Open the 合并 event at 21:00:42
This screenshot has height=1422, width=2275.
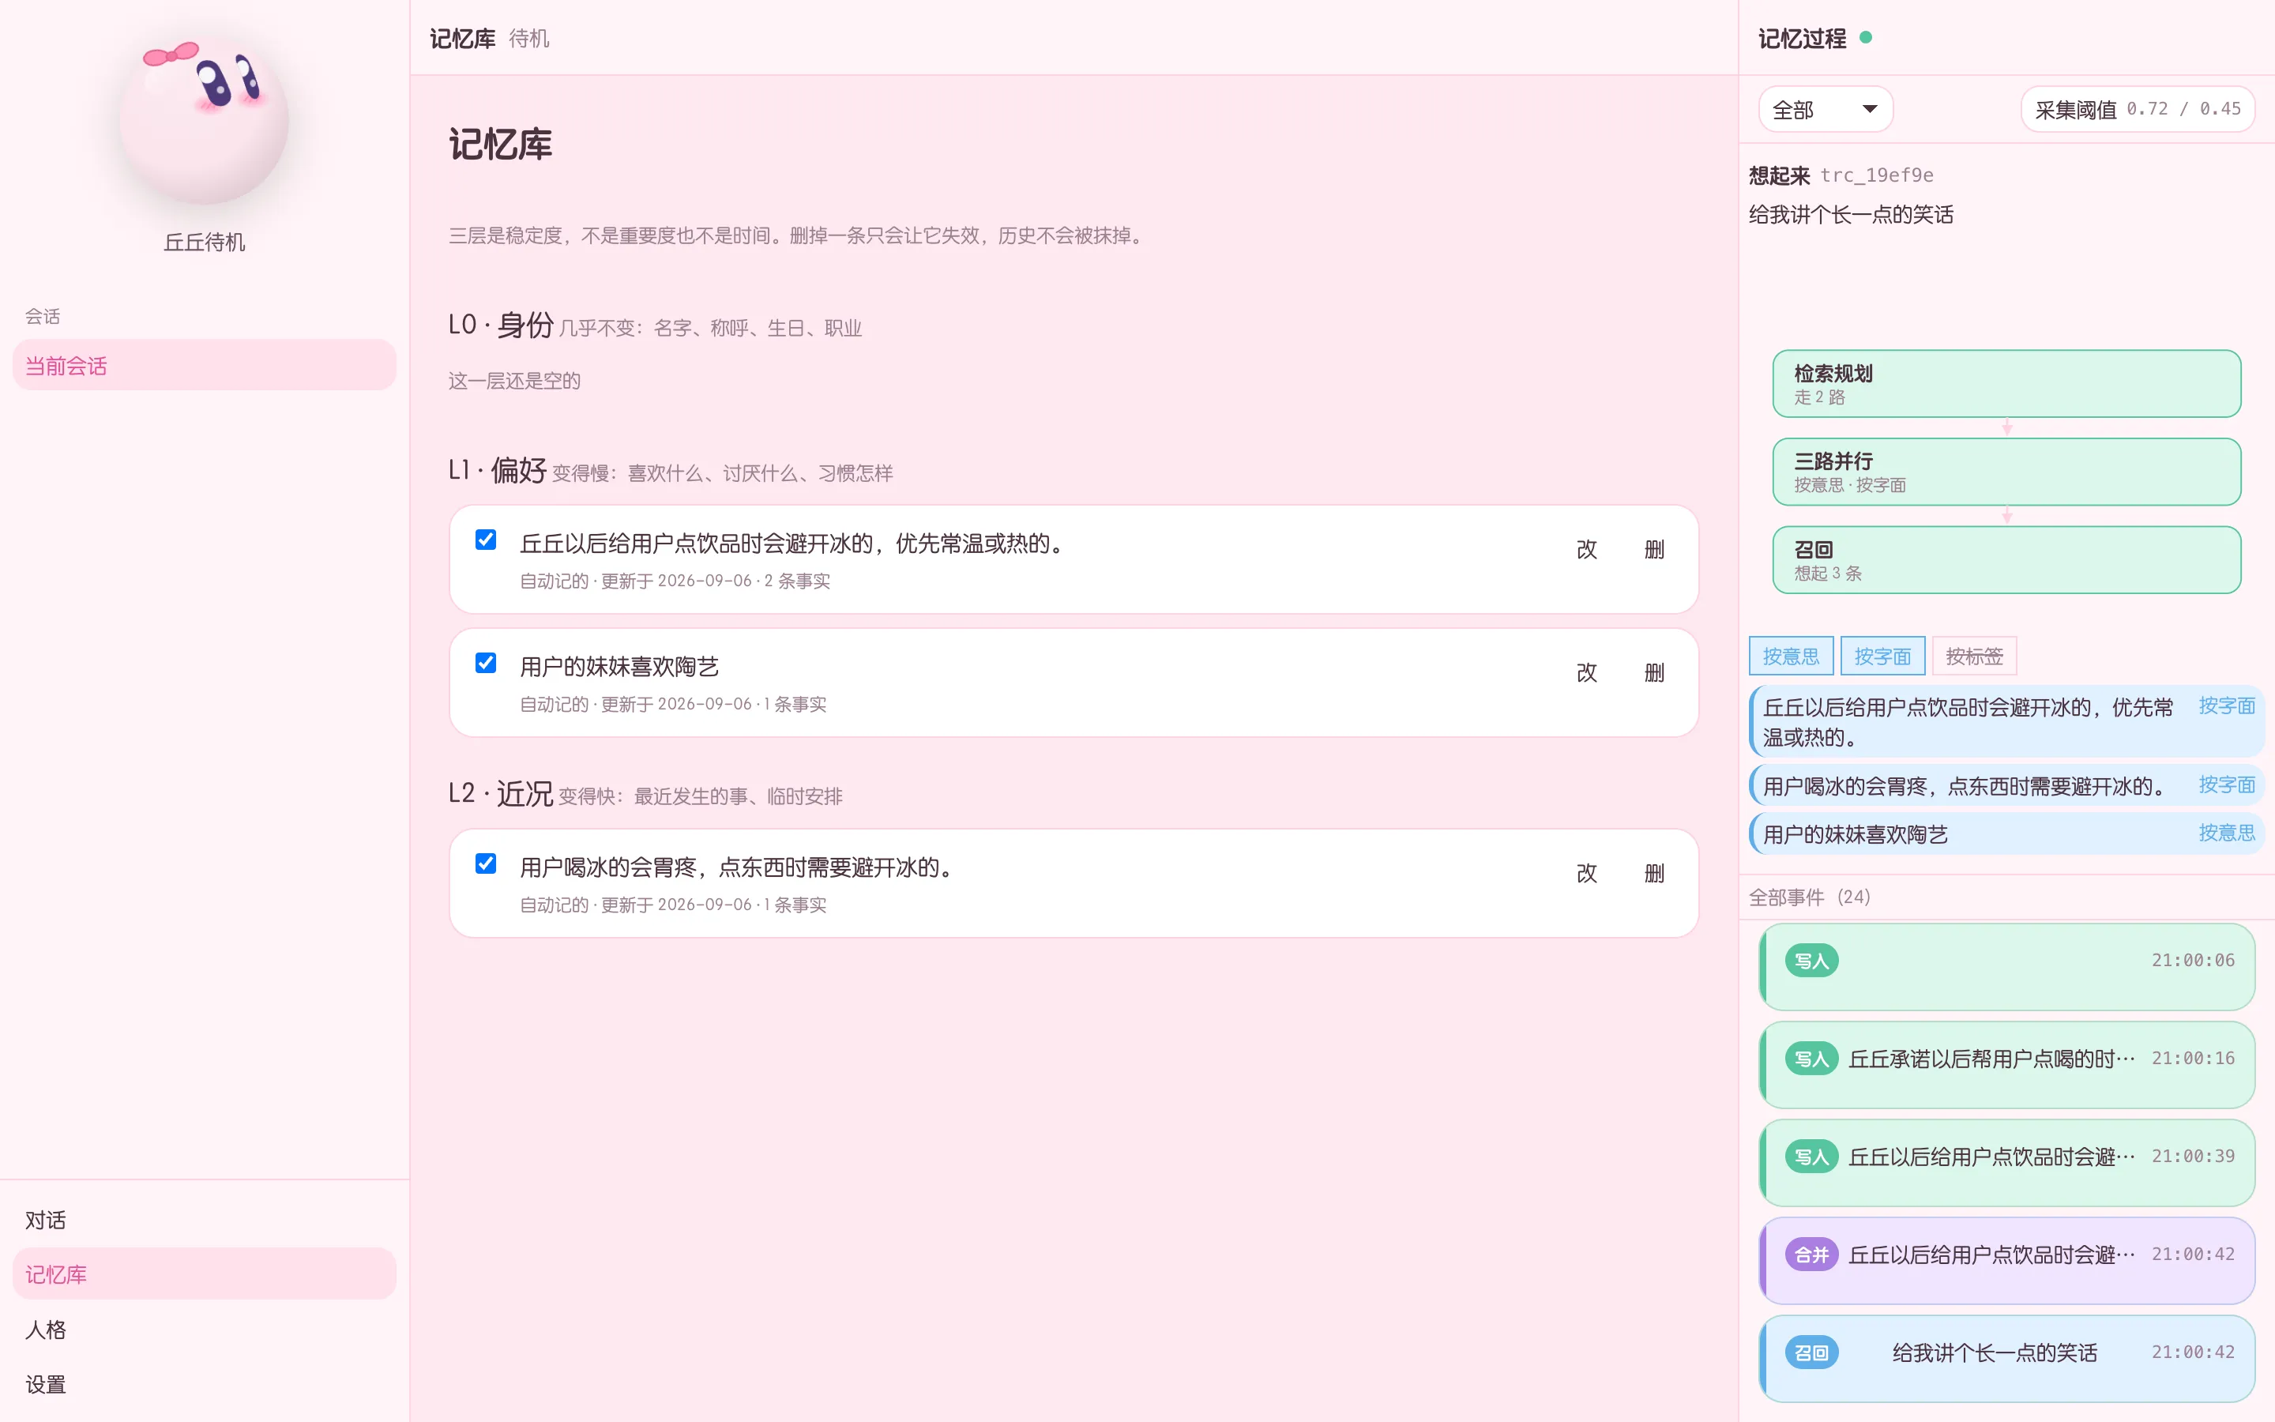point(2006,1260)
